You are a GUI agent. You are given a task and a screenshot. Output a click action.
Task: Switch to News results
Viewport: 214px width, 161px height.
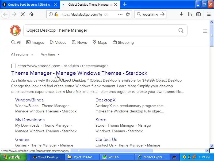(79, 42)
